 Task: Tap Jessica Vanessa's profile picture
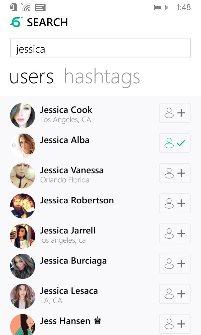coord(23,176)
